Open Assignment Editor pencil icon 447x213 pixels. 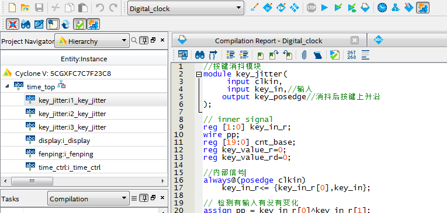pyautogui.click(x=254, y=8)
